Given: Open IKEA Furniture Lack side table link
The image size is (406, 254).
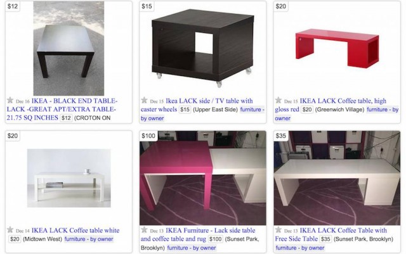Looking at the screenshot, I should pos(198,234).
